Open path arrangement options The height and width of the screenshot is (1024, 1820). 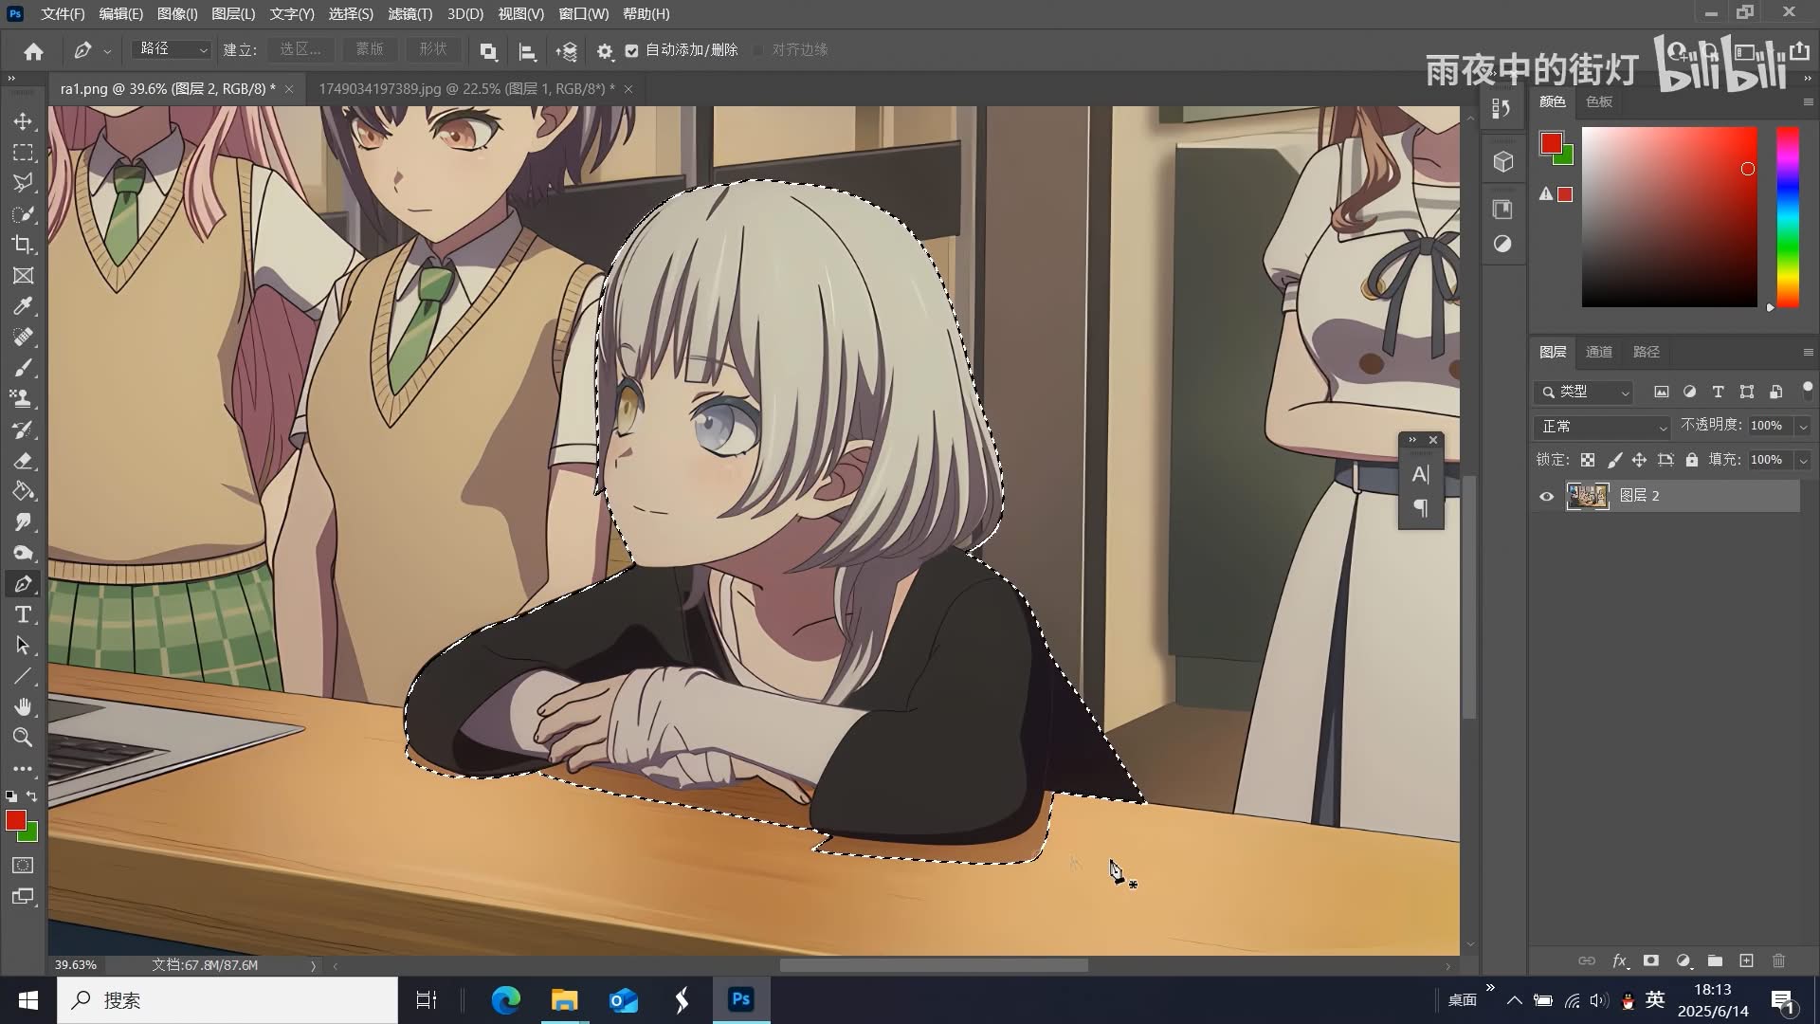[x=567, y=51]
